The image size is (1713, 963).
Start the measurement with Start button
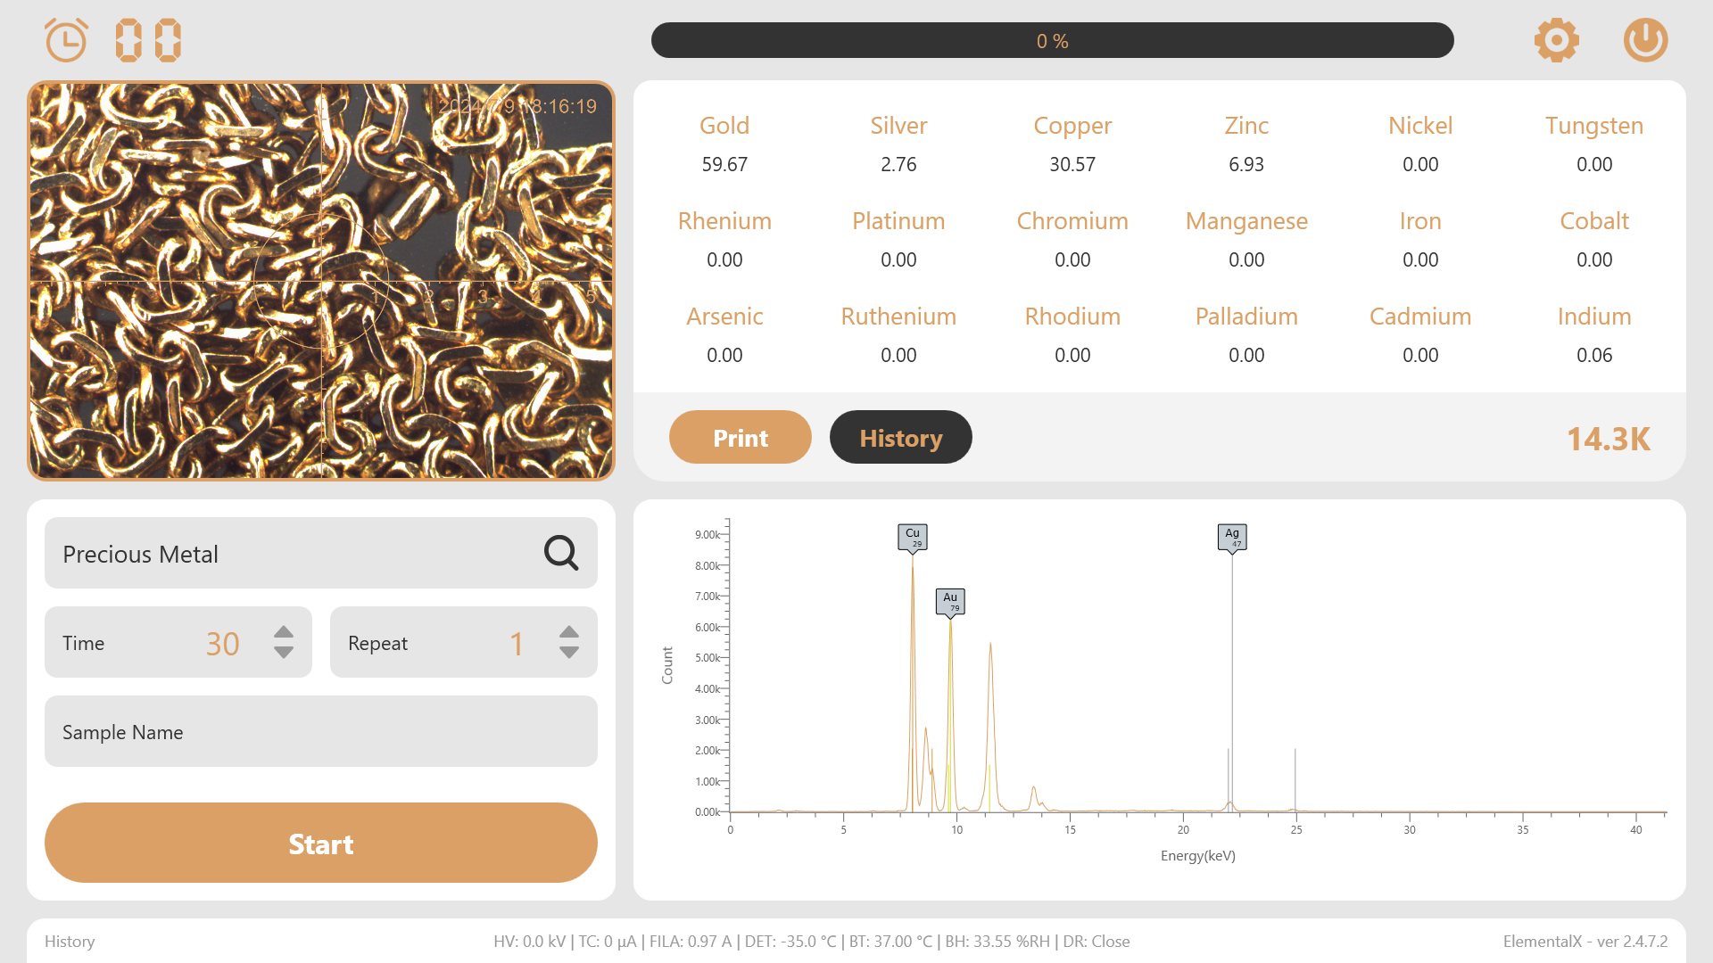coord(321,843)
